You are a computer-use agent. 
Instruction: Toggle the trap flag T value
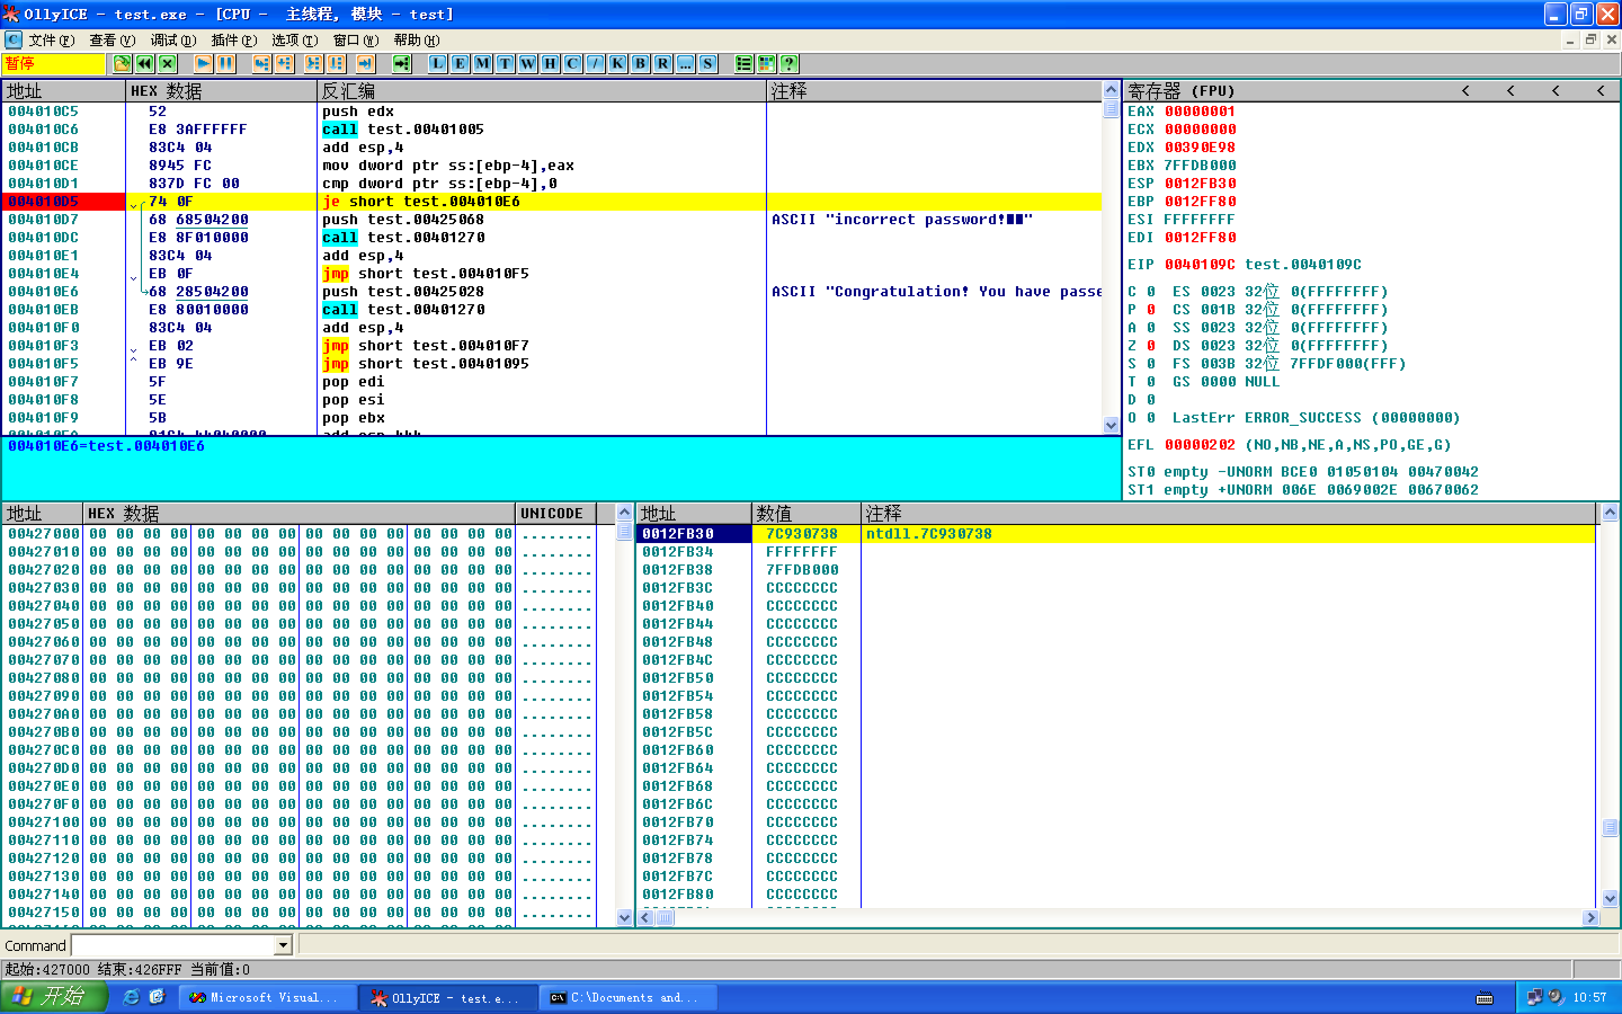click(1151, 381)
